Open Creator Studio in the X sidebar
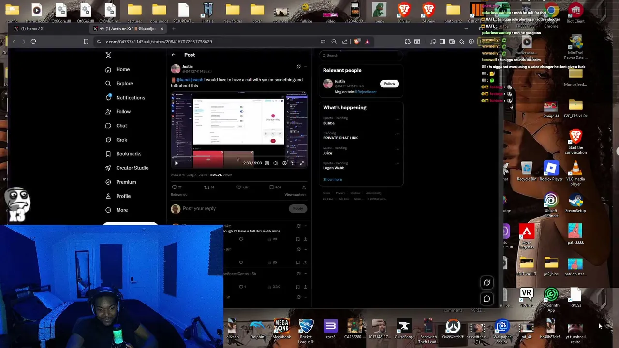Image resolution: width=619 pixels, height=348 pixels. coord(127,168)
